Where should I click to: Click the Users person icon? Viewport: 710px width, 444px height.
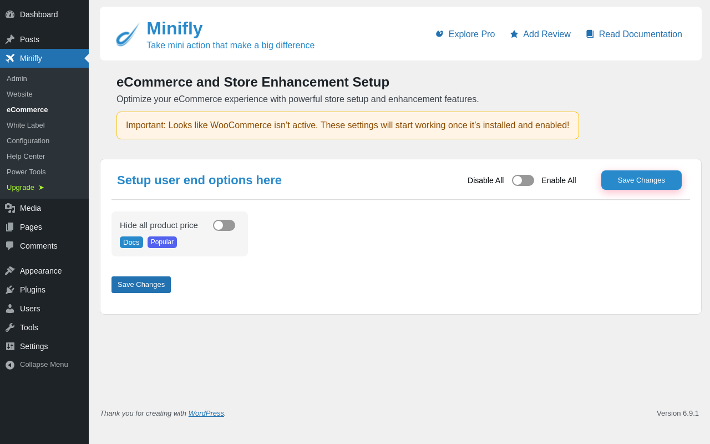pos(10,309)
